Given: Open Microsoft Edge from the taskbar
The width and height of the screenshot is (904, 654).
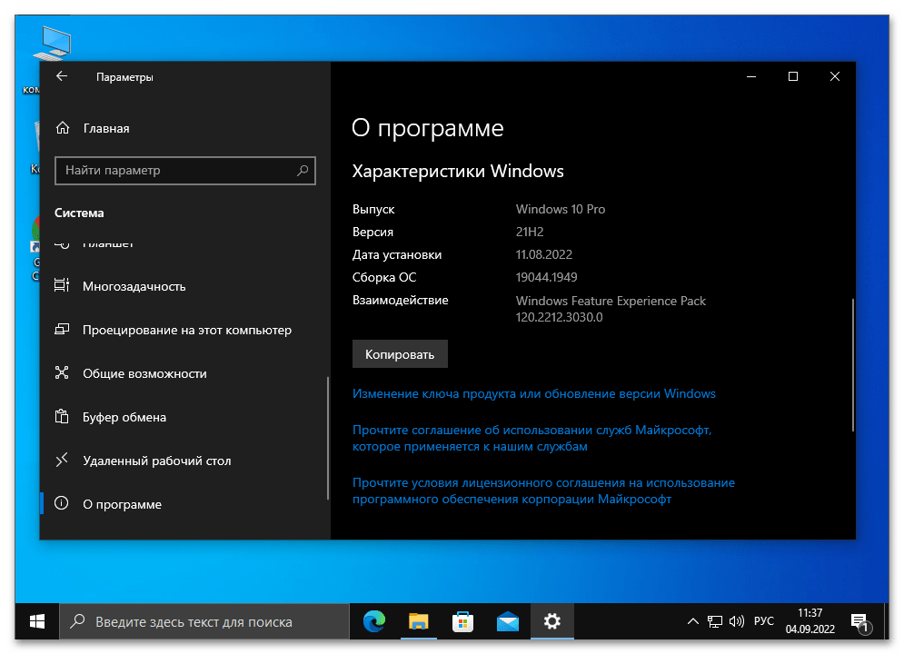Looking at the screenshot, I should pos(373,622).
